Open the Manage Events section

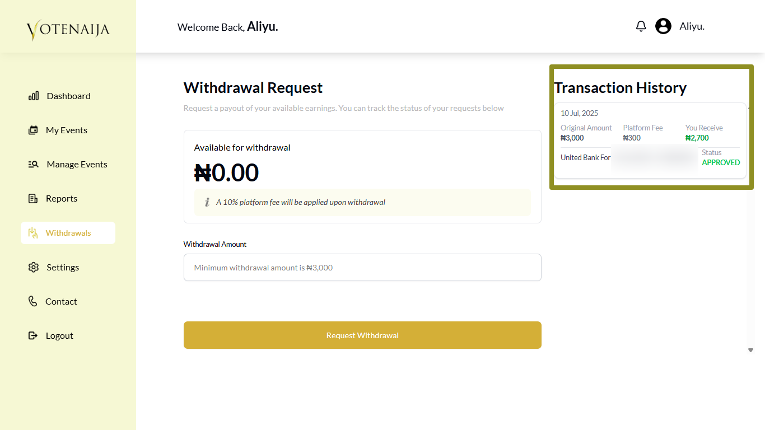pyautogui.click(x=77, y=165)
